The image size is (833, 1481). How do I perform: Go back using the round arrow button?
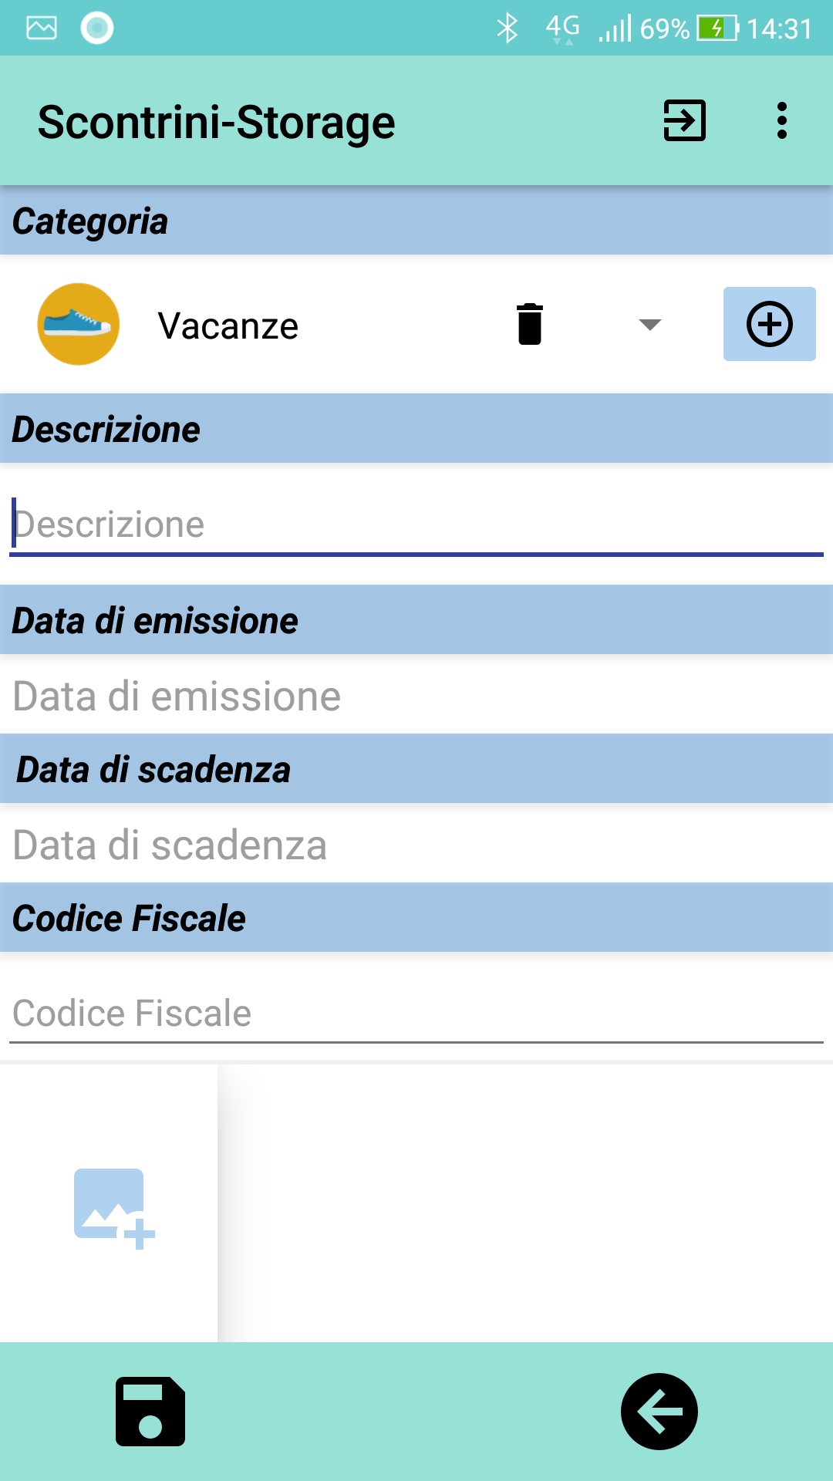pos(659,1411)
